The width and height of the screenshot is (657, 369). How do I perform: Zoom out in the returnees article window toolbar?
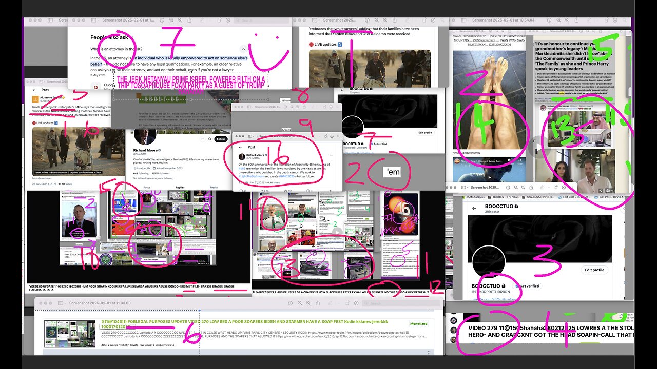(x=376, y=20)
